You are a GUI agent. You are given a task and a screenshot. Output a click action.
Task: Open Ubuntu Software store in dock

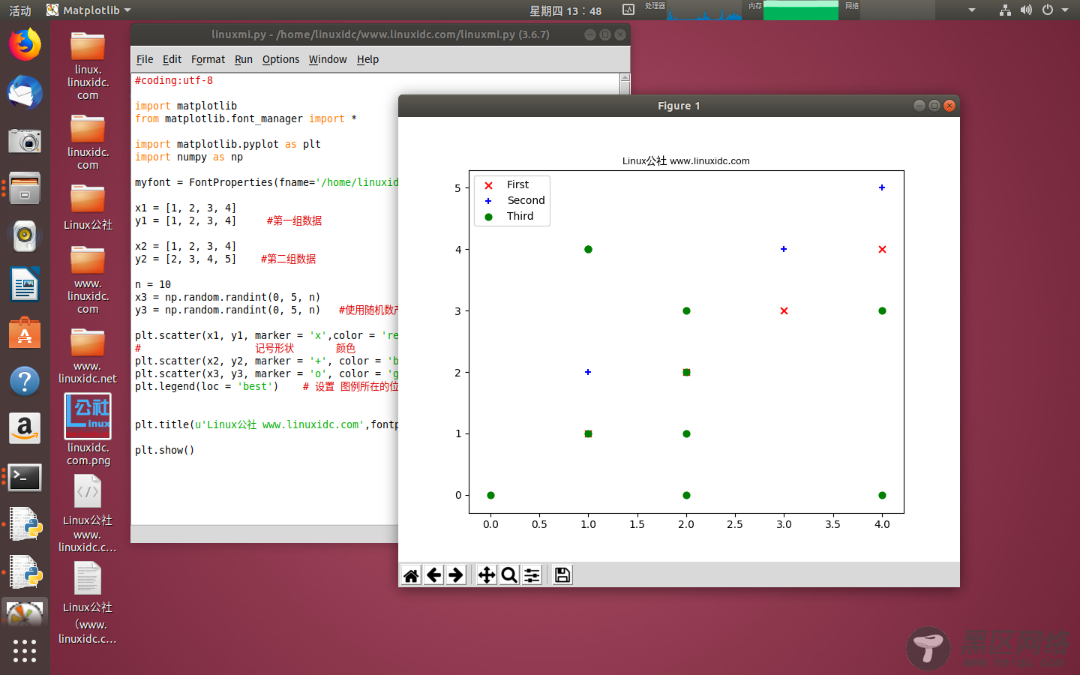click(x=25, y=333)
